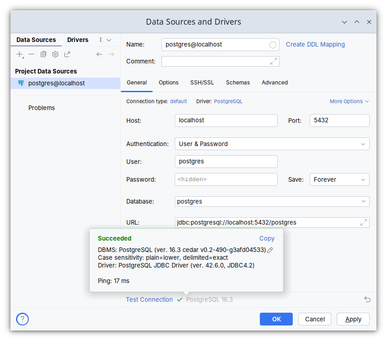Click the open-in-new-window toolbar icon
This screenshot has height=341, width=387.
67,54
